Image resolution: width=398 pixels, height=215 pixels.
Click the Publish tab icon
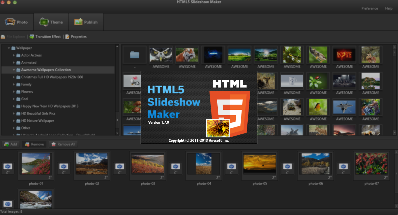pos(78,22)
